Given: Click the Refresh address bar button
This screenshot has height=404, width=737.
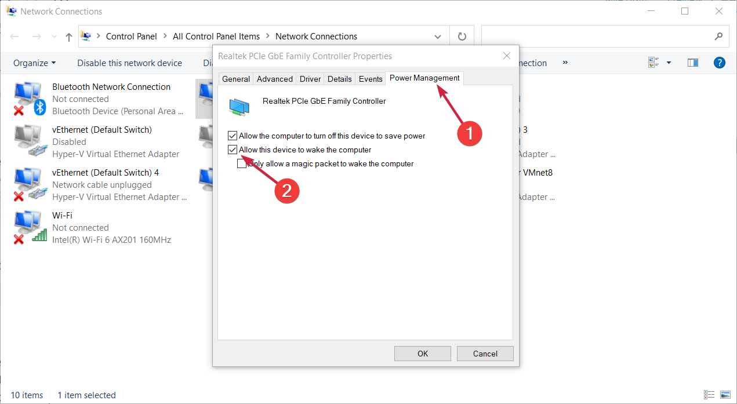Looking at the screenshot, I should click(x=462, y=36).
